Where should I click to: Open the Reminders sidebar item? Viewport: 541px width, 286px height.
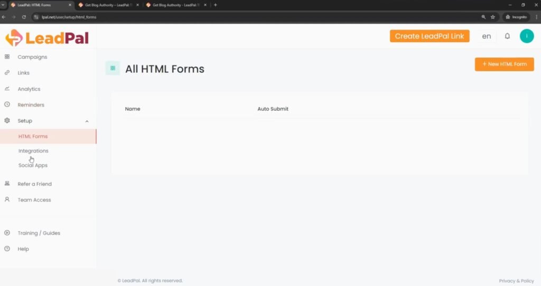click(x=31, y=105)
